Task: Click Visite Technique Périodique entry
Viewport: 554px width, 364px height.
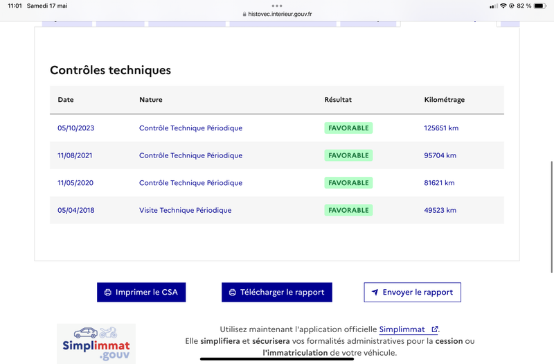Action: [185, 210]
